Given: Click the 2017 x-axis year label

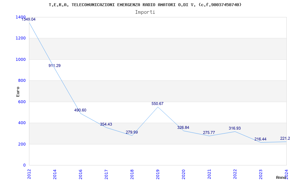Looking at the screenshot, I should (106, 174).
